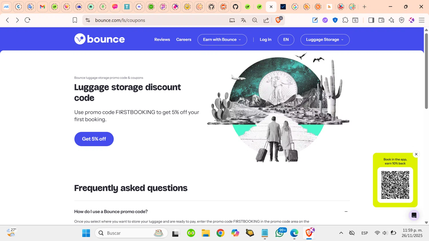The image size is (429, 241).
Task: Open the clock showing 11:59 p. m.
Action: 412,233
